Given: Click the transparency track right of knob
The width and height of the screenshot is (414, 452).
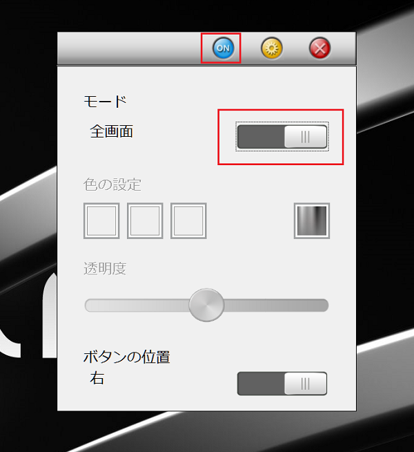Looking at the screenshot, I should click(276, 305).
